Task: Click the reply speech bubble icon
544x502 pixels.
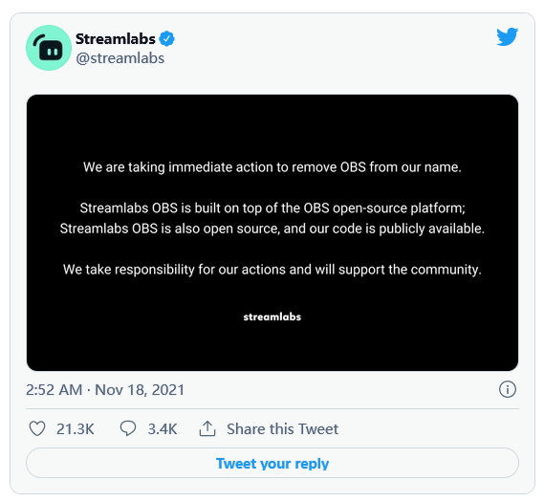Action: [x=128, y=428]
